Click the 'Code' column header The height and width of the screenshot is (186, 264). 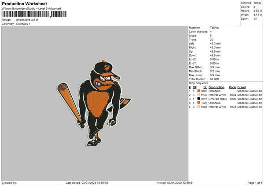tap(232, 87)
